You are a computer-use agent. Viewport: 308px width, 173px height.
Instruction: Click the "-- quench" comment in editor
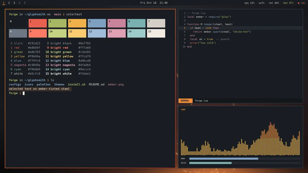click(223, 39)
